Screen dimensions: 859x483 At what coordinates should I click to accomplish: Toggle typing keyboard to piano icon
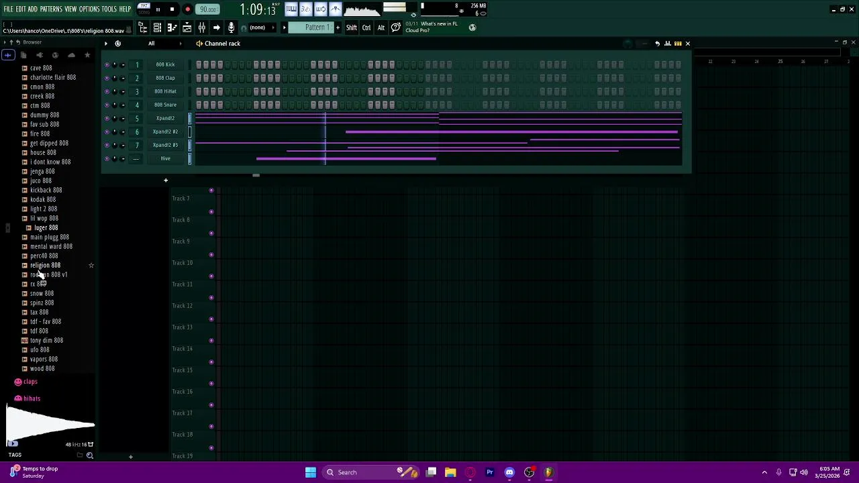pos(291,9)
